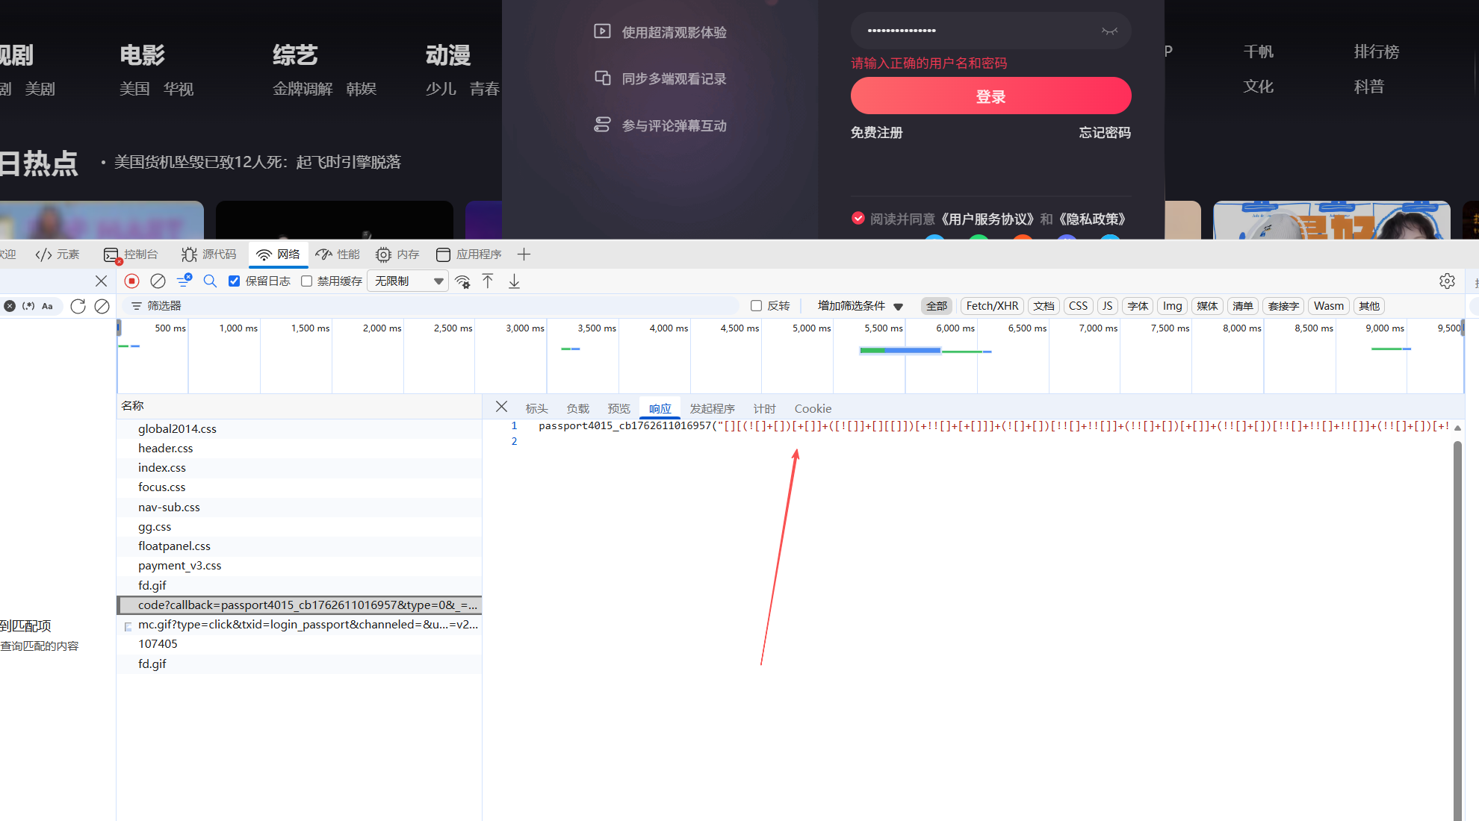
Task: Open the throttling dropdown
Action: (x=409, y=281)
